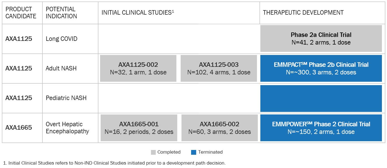The image size is (387, 168).
Task: Click the AXA1665 product candidate cell
Action: [19, 128]
